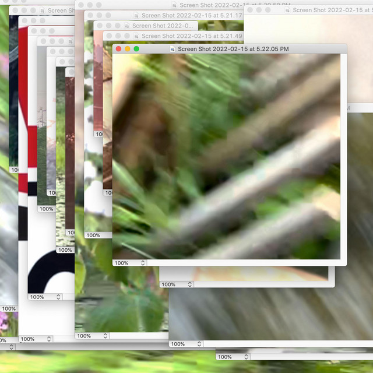Minimize the 5.22.05 PM window with yellow button
Viewport: 373px width, 373px height.
coord(128,50)
